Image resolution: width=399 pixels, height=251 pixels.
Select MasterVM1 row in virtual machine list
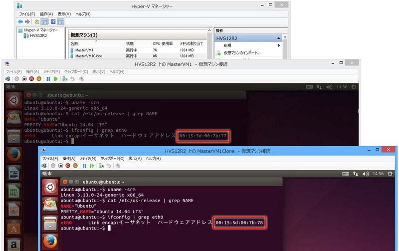pyautogui.click(x=138, y=50)
